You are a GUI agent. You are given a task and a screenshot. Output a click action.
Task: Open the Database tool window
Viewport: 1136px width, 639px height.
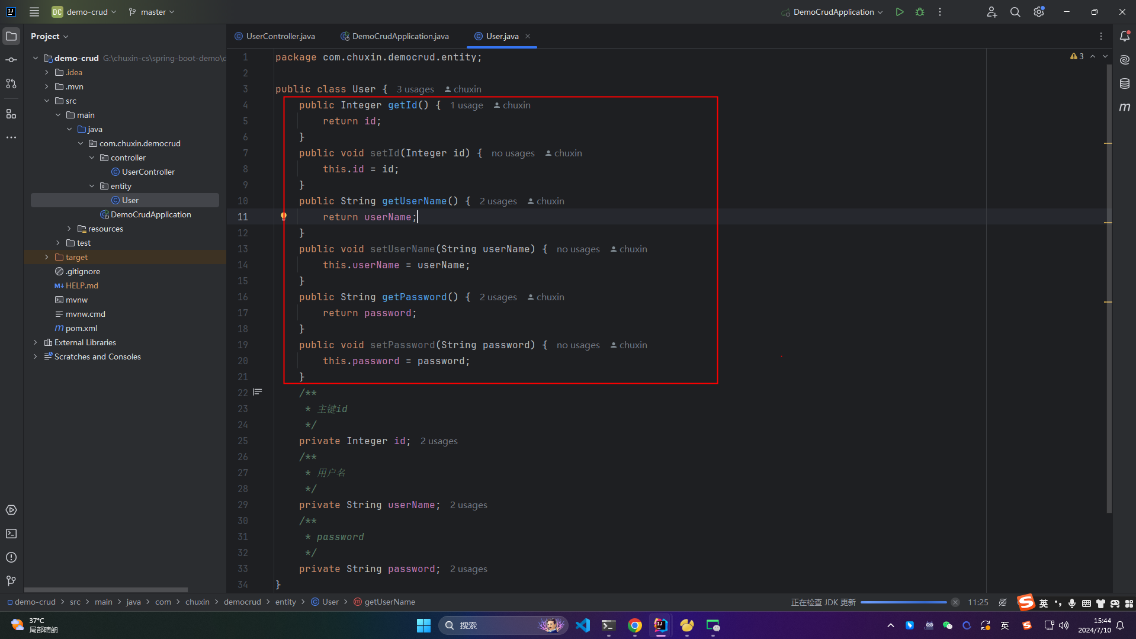click(x=1125, y=84)
